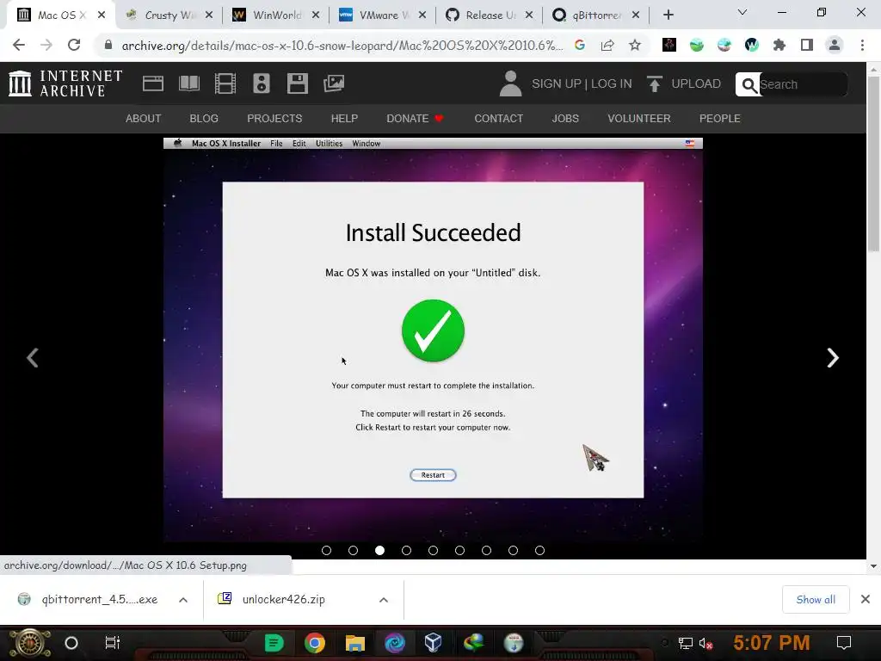Viewport: 881px width, 661px height.
Task: Expand options for qbittorrent download
Action: tap(183, 600)
